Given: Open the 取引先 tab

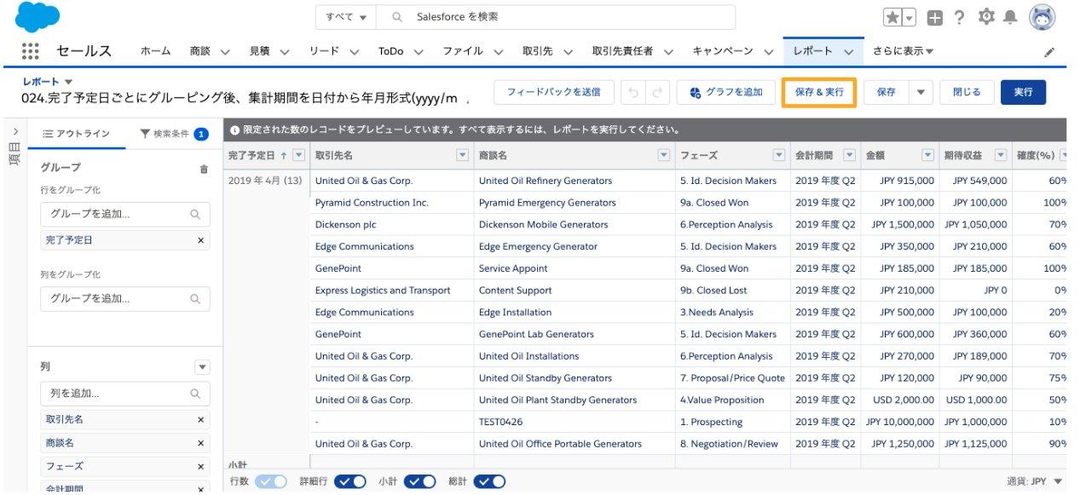Looking at the screenshot, I should coord(537,51).
